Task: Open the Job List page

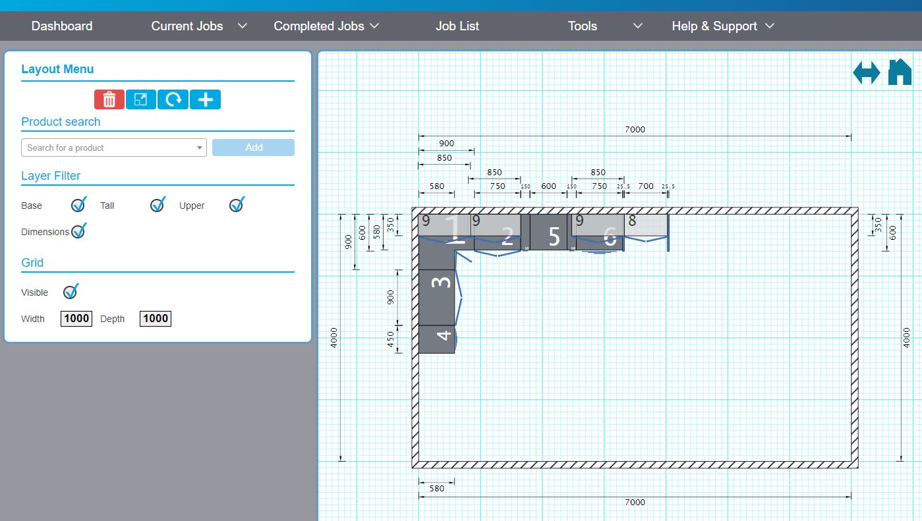Action: (457, 26)
